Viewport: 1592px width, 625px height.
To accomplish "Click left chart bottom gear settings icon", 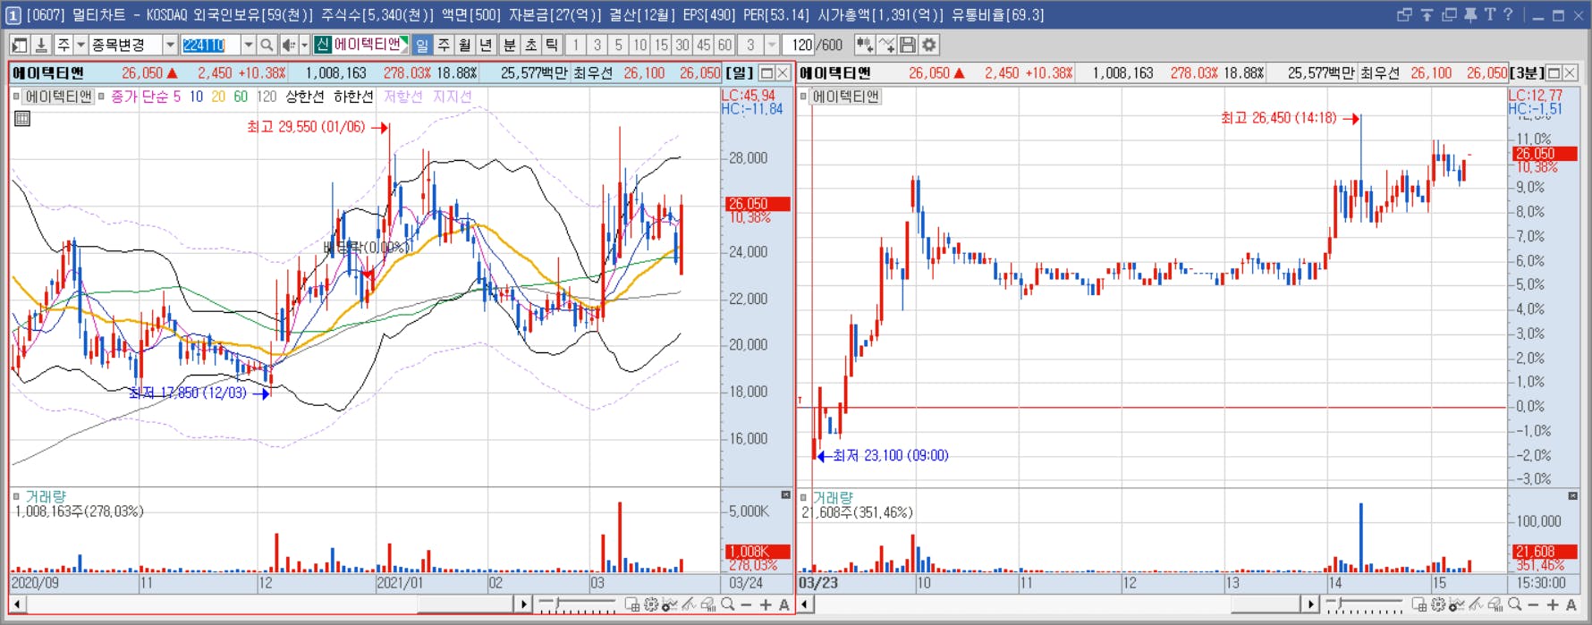I will tap(651, 604).
